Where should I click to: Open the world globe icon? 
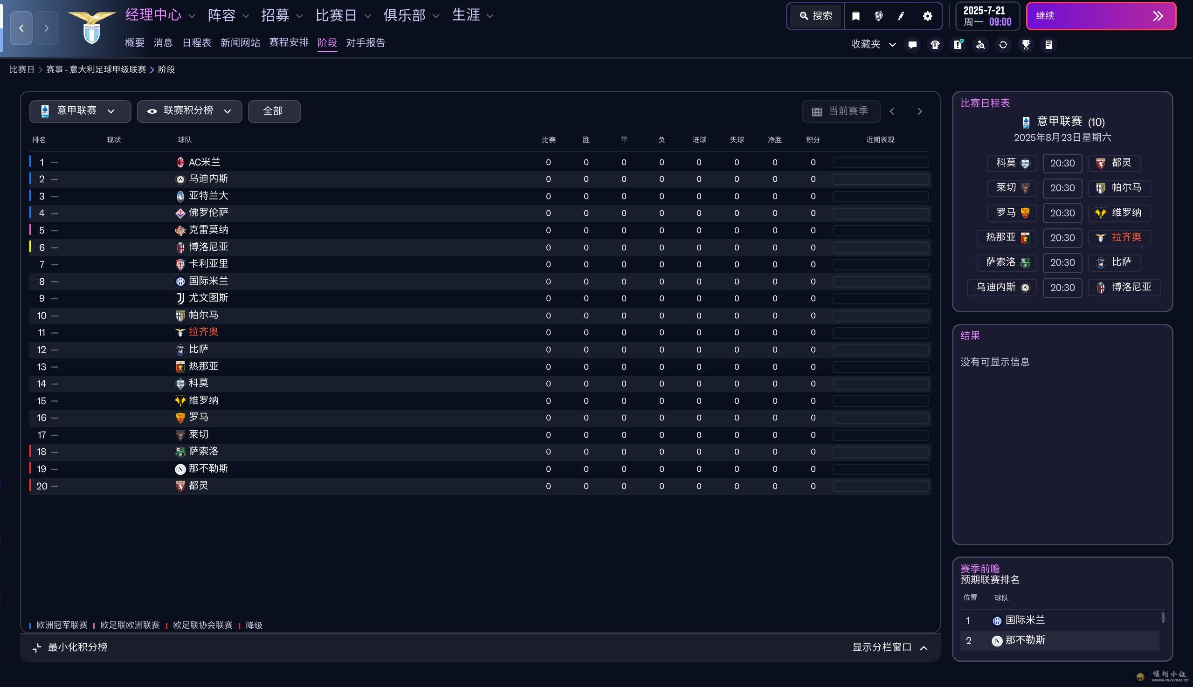pos(878,16)
